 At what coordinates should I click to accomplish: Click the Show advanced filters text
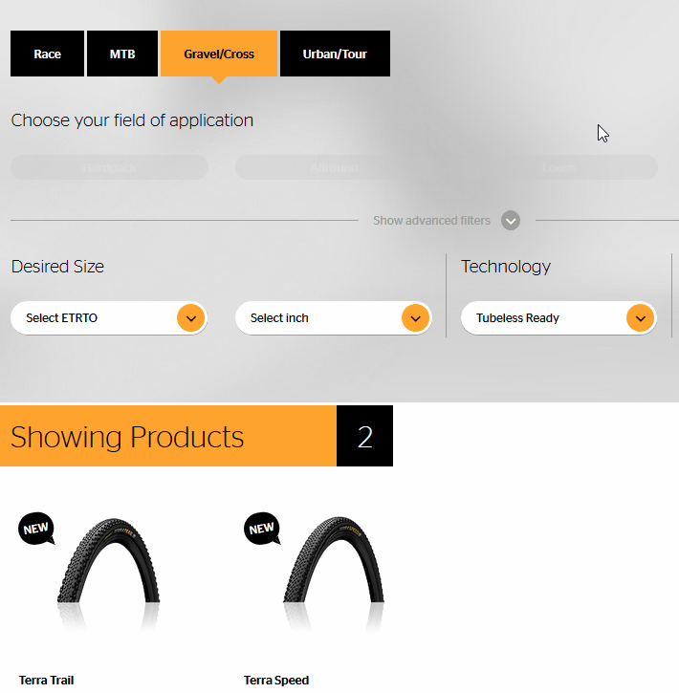coord(431,221)
